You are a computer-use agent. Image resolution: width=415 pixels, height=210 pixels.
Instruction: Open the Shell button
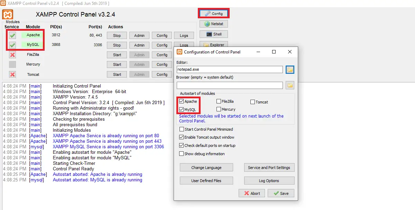[214, 34]
